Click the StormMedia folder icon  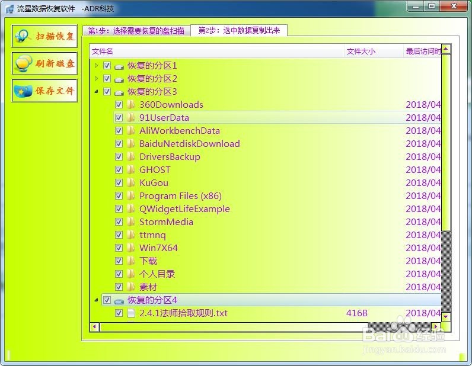(130, 221)
